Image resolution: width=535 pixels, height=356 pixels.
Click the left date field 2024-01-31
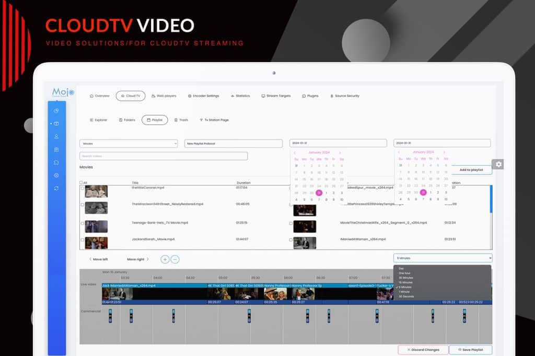(x=338, y=143)
